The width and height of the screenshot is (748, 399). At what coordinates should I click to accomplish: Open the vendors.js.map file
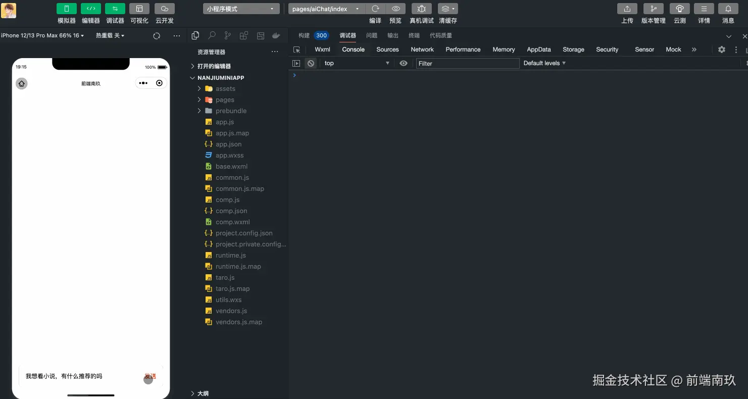(x=238, y=322)
